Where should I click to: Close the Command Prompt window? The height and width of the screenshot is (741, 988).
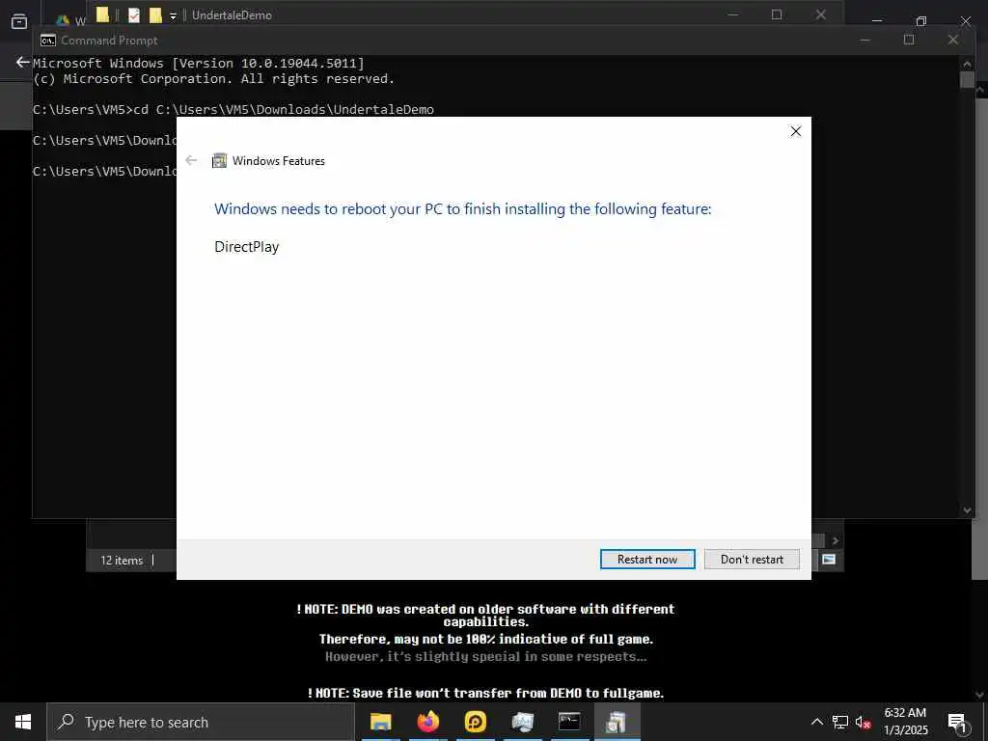(x=953, y=40)
